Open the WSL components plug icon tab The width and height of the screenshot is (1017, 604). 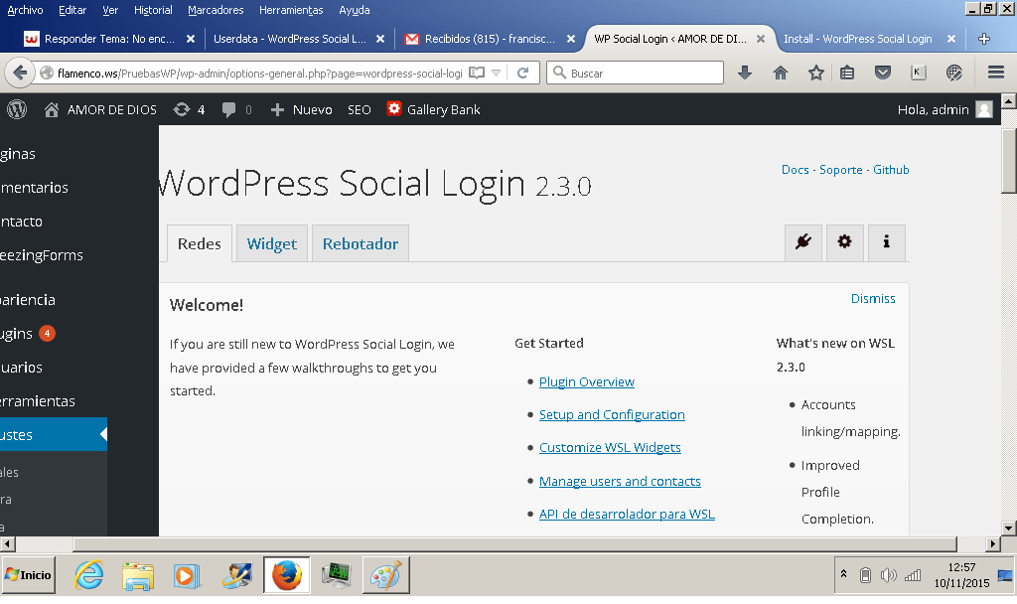point(802,242)
